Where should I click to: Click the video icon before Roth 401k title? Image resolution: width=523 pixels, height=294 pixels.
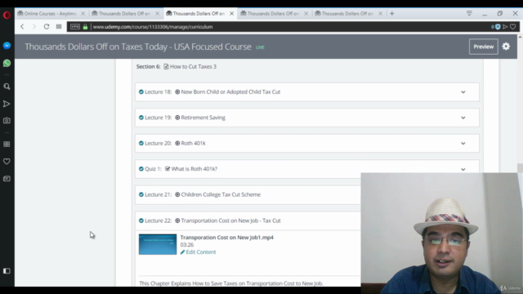tap(177, 144)
